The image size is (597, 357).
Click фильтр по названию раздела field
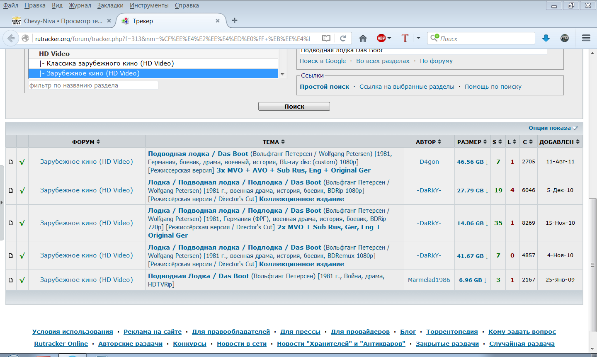[93, 85]
